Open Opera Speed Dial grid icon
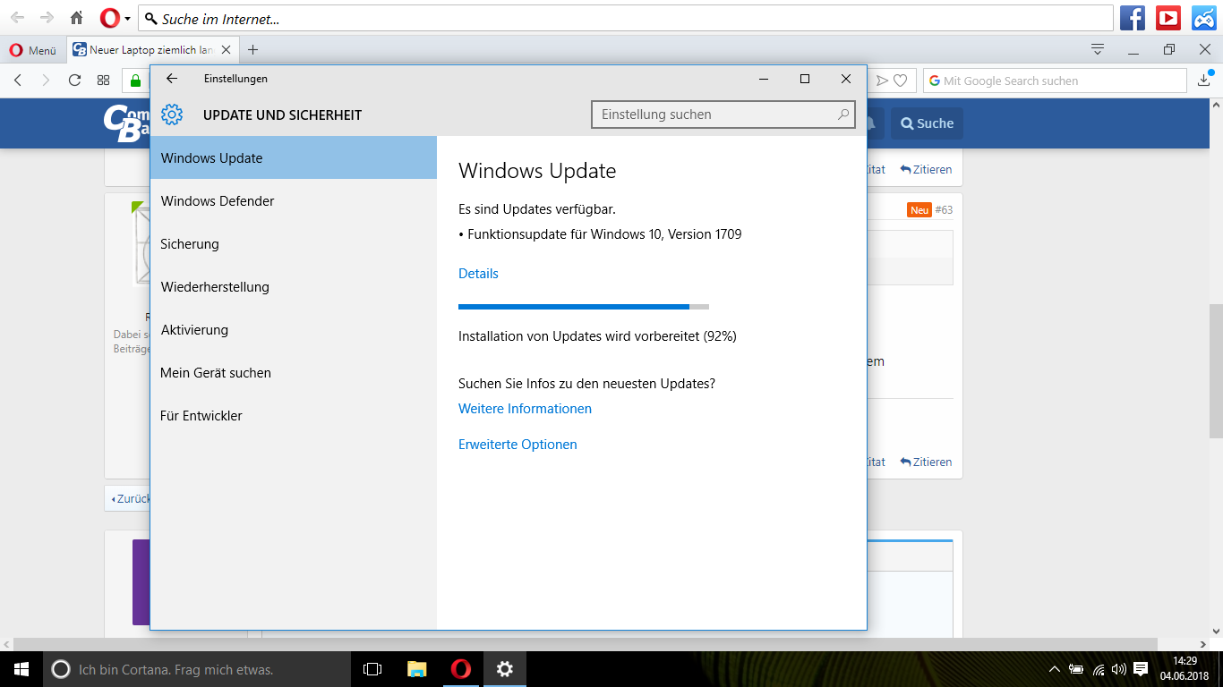This screenshot has width=1223, height=687. pos(104,81)
